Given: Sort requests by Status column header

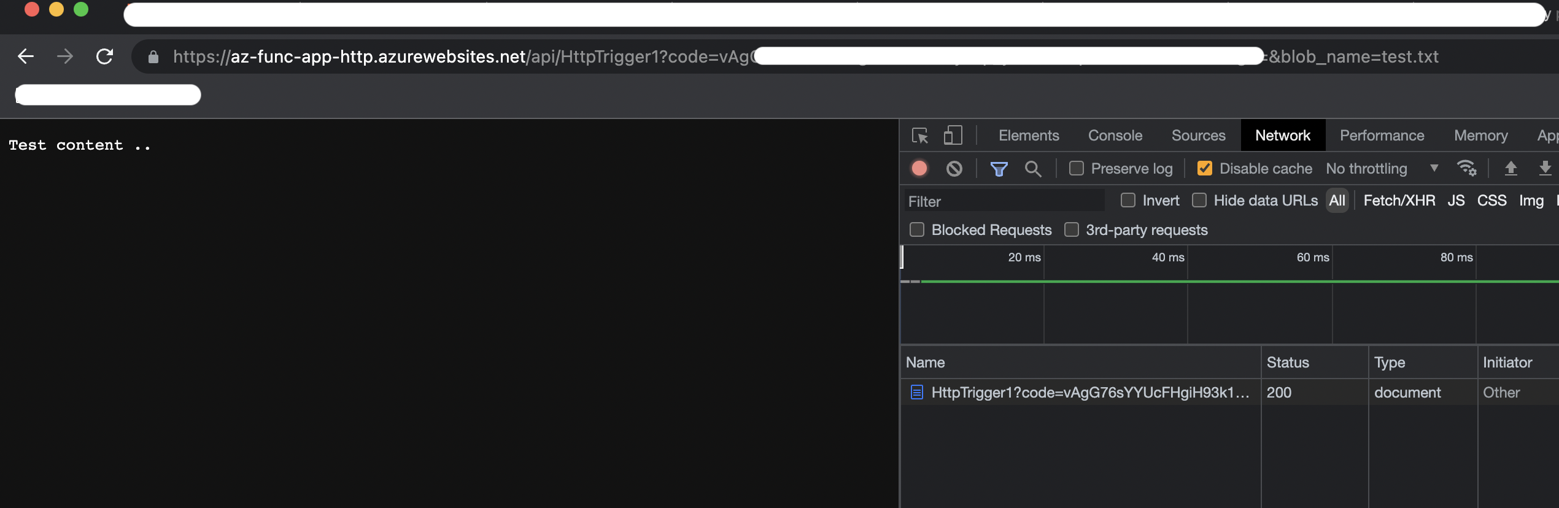Looking at the screenshot, I should 1315,363.
